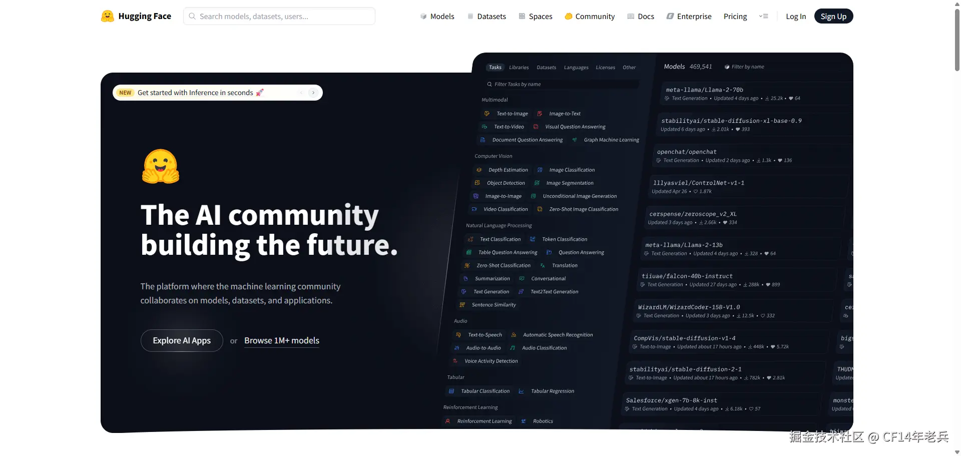Click the Explore AI Apps button
This screenshot has height=456, width=961.
tap(182, 340)
